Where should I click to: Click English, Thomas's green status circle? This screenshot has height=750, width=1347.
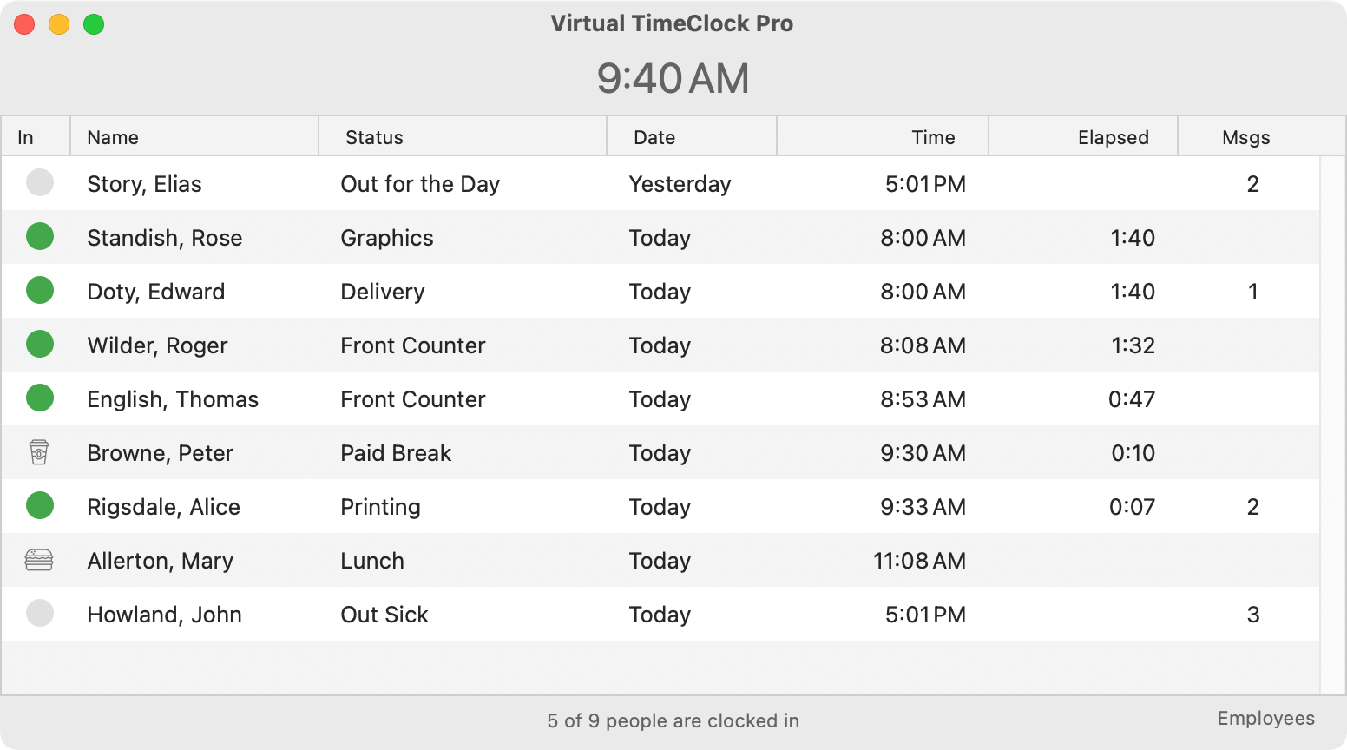pos(39,398)
